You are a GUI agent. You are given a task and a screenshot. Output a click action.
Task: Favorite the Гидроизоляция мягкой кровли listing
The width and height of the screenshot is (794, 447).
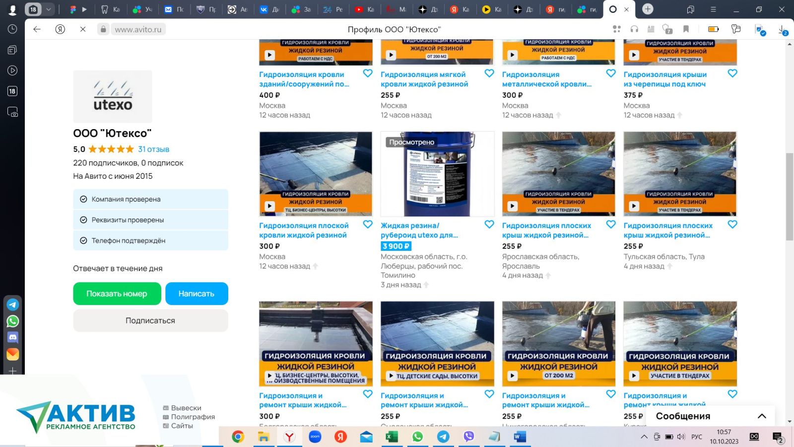click(489, 73)
